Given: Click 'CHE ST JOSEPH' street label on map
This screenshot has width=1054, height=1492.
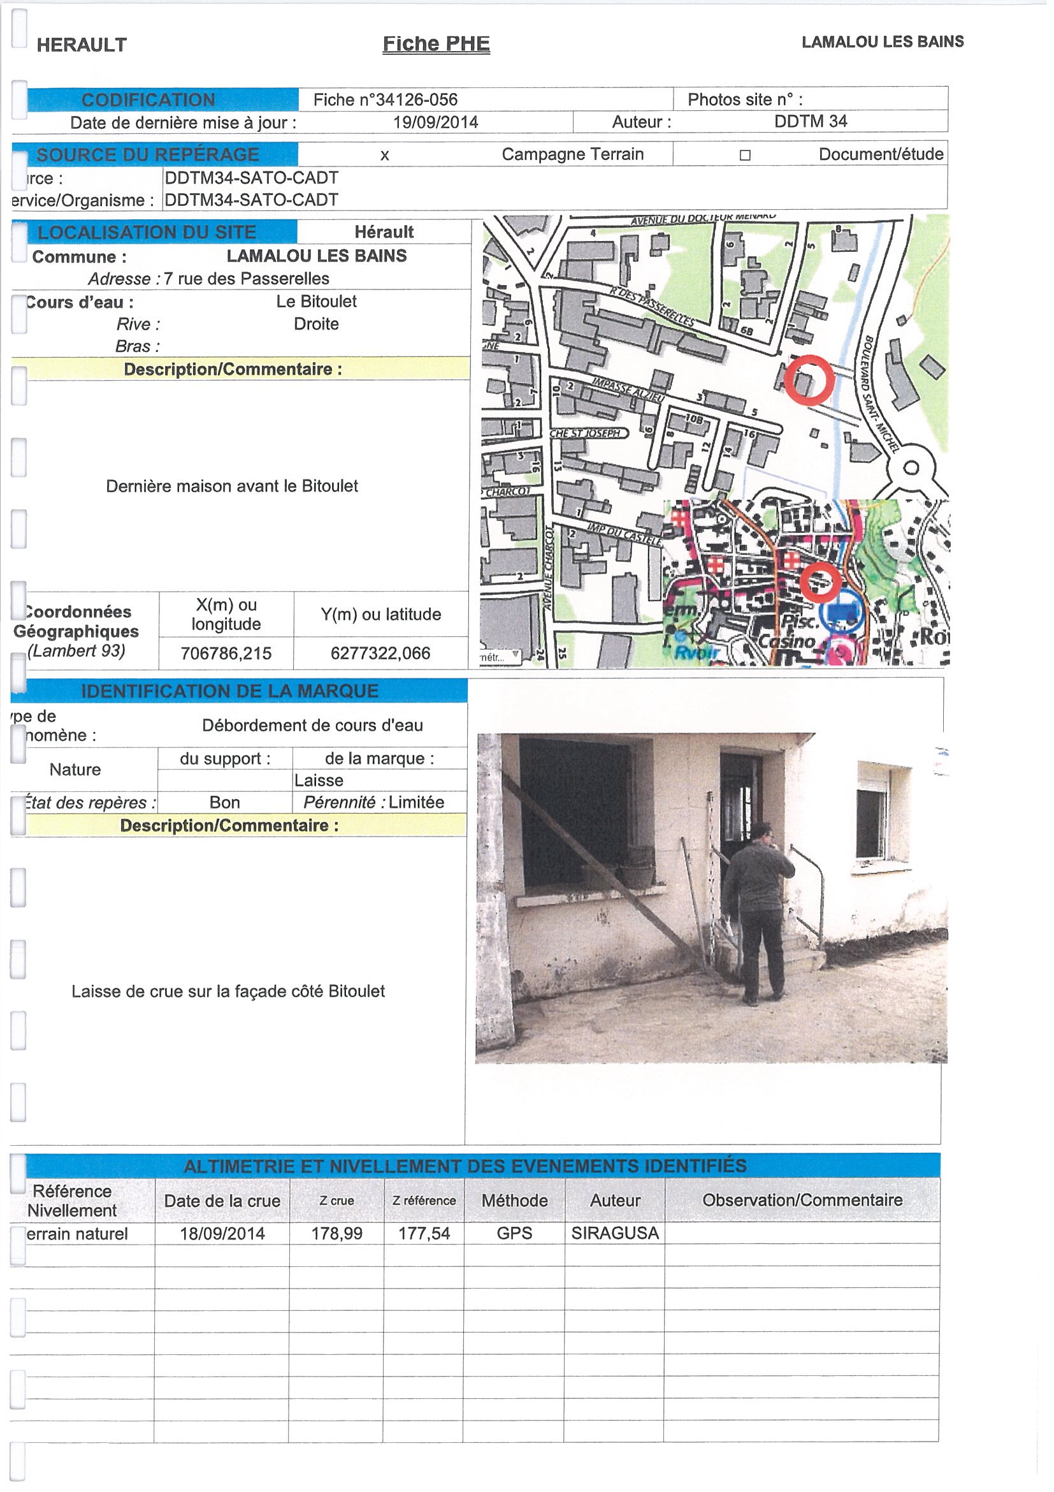Looking at the screenshot, I should click(x=590, y=436).
